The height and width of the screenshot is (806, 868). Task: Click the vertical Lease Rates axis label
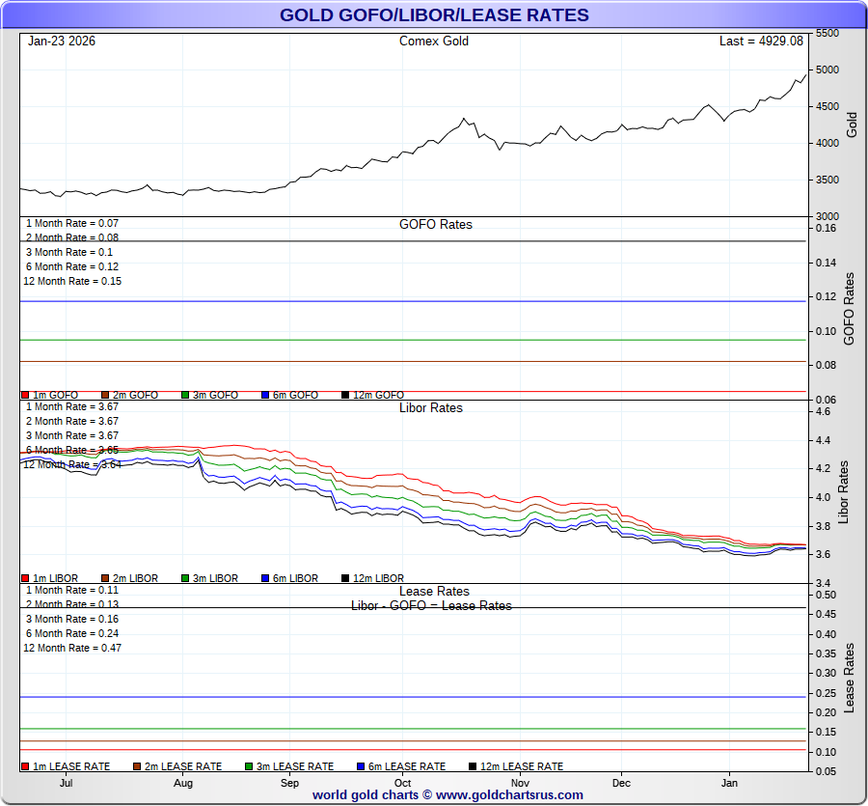click(x=849, y=678)
